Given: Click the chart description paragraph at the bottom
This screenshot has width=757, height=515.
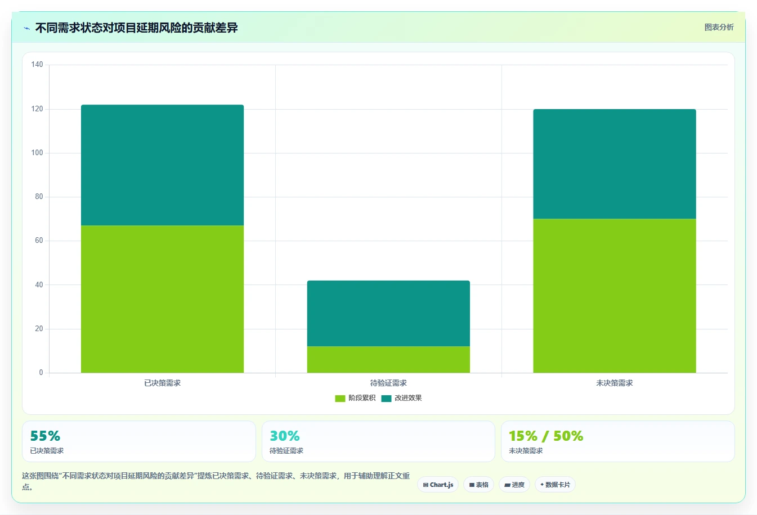Looking at the screenshot, I should [x=216, y=481].
